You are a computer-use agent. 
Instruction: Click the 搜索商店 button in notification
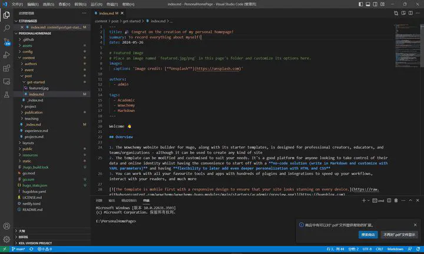pyautogui.click(x=368, y=235)
